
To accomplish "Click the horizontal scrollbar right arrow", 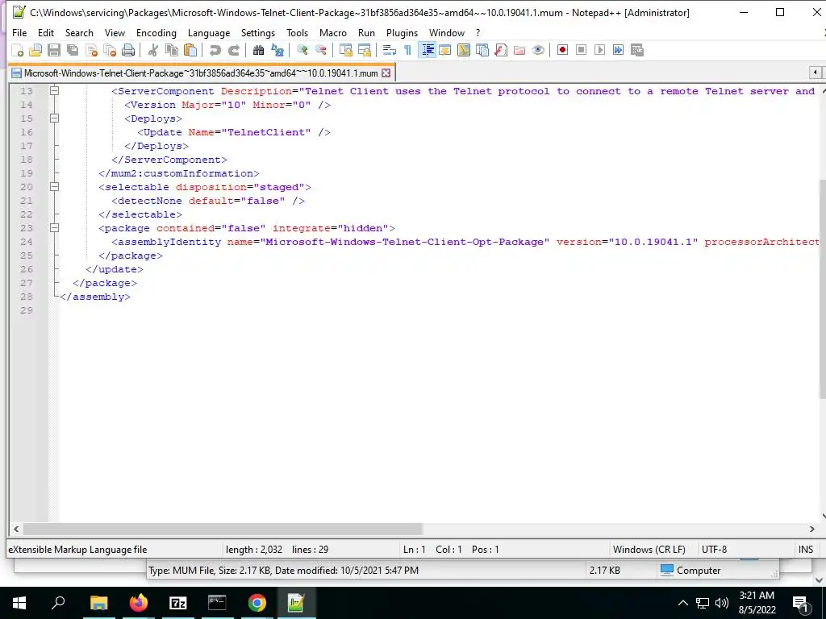I will [811, 529].
